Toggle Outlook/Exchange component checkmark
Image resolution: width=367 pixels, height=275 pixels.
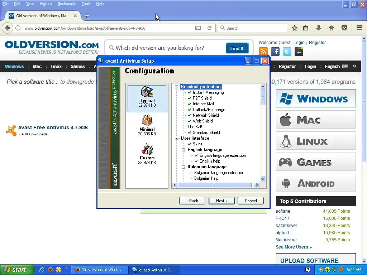click(x=190, y=110)
